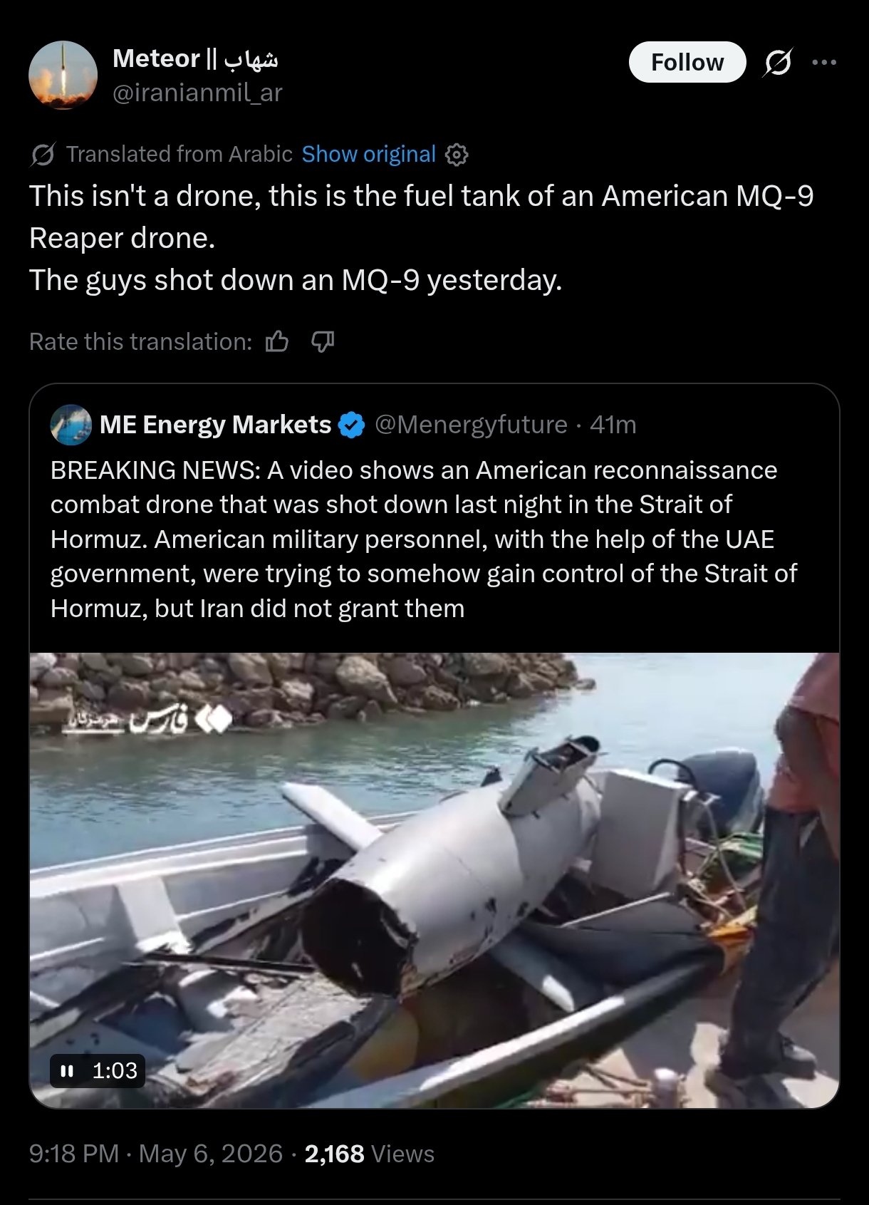
Task: Click the Grok icon beside Follow
Action: 777,63
